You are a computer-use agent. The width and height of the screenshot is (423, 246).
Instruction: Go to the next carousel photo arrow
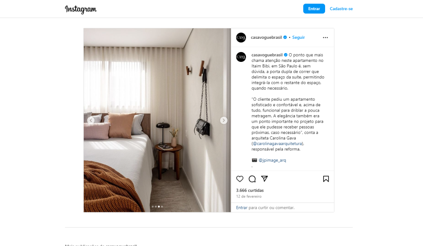click(224, 120)
